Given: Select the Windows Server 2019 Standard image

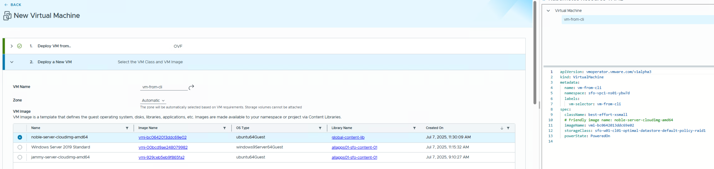Looking at the screenshot, I should (x=20, y=147).
